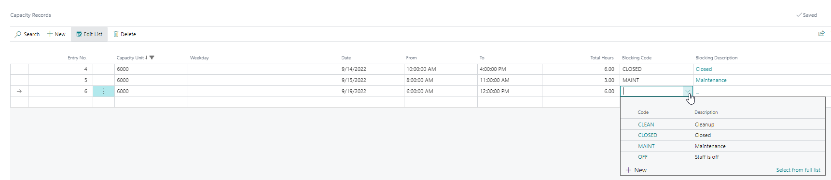Click the Search magnifier icon
831x180 pixels.
coord(18,34)
